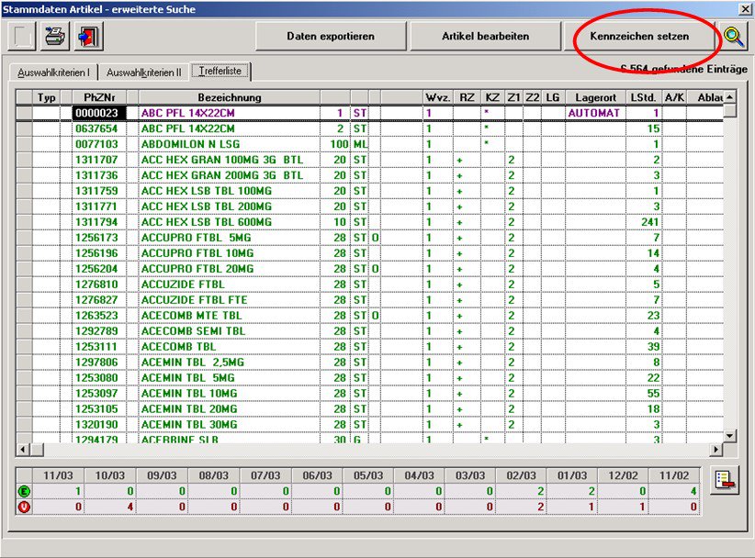Close the Stammdaten Artikel window

[x=745, y=8]
